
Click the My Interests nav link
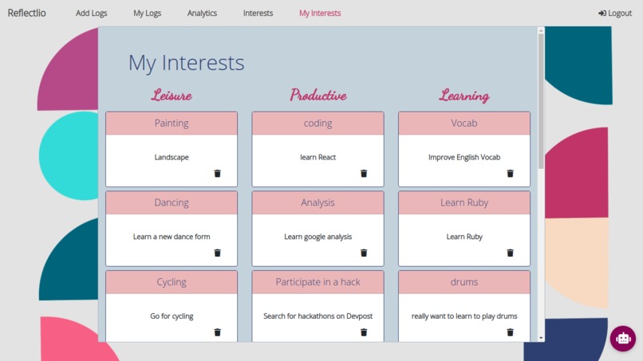(320, 13)
